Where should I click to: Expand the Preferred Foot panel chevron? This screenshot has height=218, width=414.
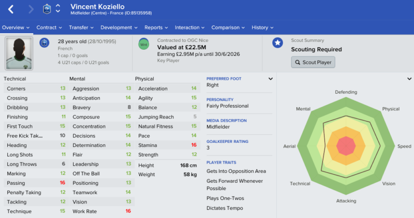[270, 79]
